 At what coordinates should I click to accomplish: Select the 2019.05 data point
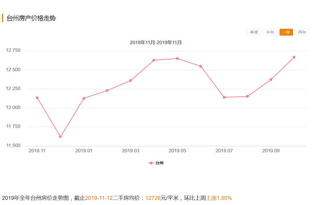177,58
